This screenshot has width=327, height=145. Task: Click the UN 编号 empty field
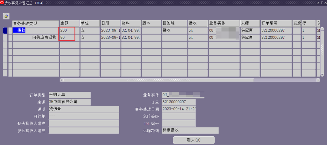179,123
